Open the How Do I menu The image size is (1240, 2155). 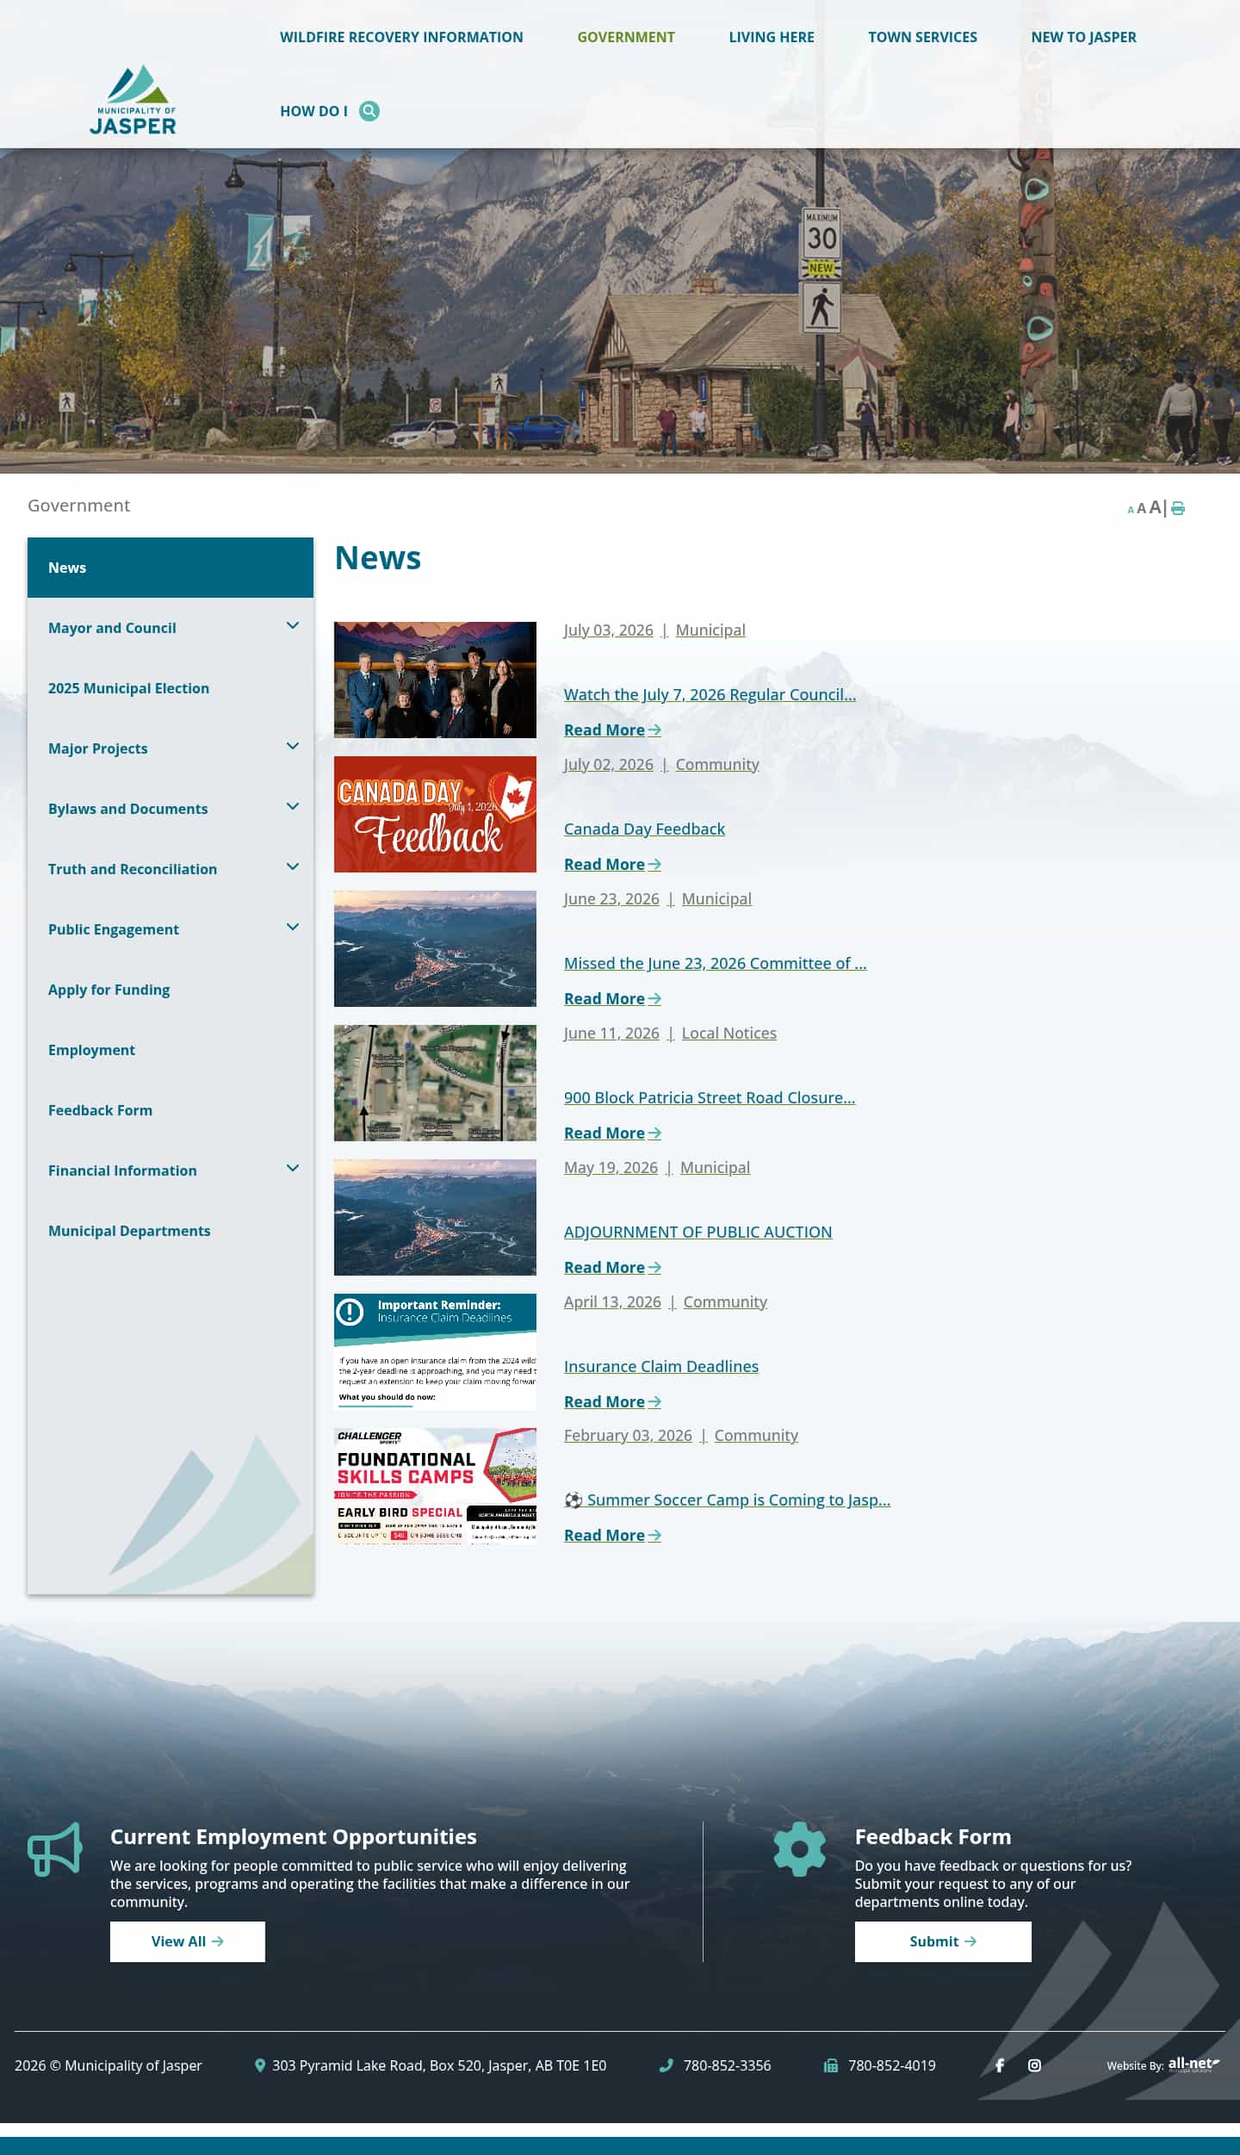pos(313,111)
